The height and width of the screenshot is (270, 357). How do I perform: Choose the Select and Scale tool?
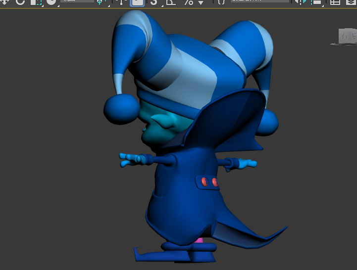[36, 2]
